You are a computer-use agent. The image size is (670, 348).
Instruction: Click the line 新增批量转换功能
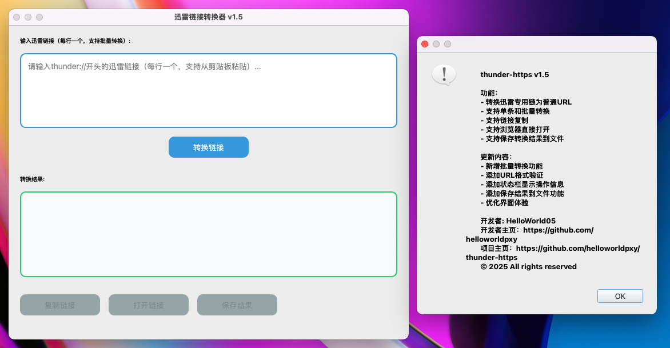[x=512, y=166]
